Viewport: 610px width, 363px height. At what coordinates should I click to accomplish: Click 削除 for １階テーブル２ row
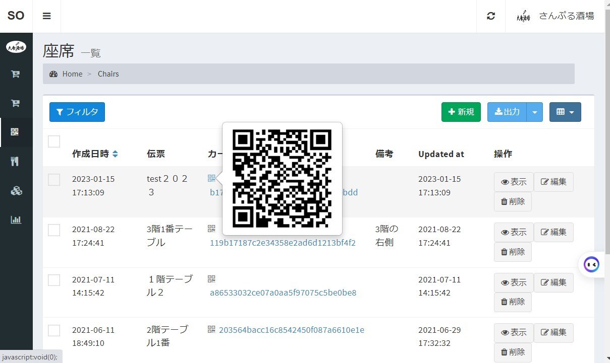(513, 302)
